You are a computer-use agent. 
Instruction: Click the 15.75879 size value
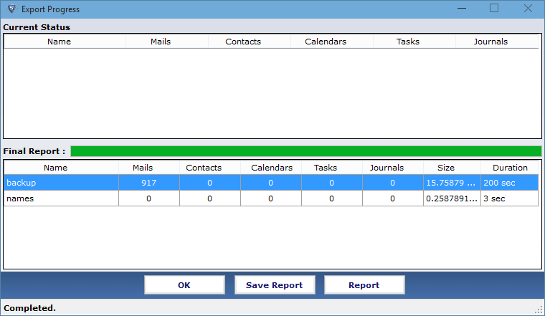pos(452,183)
